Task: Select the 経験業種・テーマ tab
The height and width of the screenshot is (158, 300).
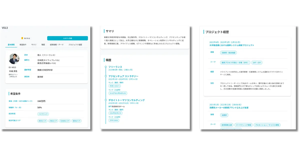Action: [x=57, y=45]
